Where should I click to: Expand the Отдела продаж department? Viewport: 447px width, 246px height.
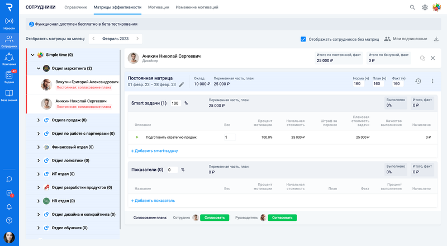39,120
